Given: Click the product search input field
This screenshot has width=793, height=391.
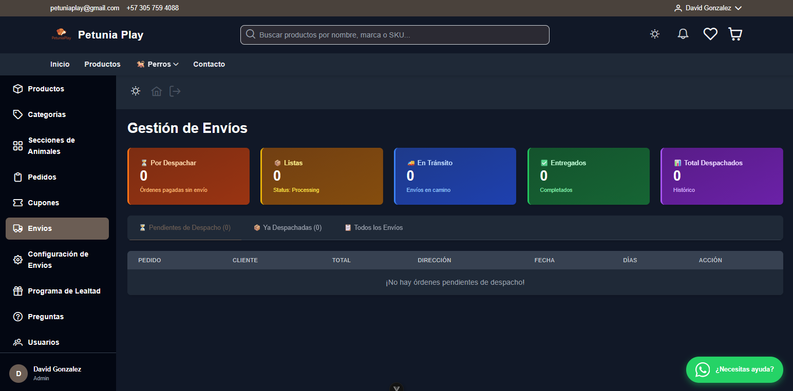Looking at the screenshot, I should pyautogui.click(x=394, y=35).
